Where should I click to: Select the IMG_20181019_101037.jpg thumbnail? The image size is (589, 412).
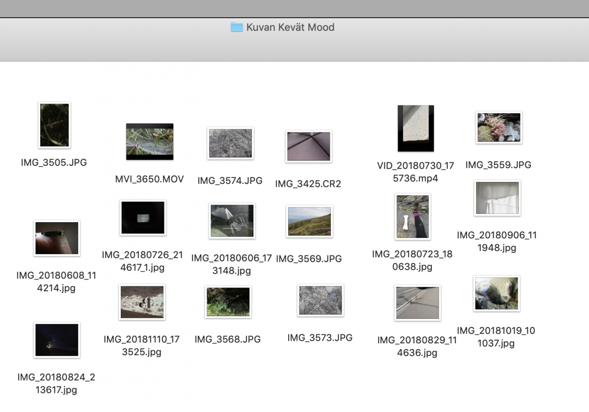pos(496,293)
